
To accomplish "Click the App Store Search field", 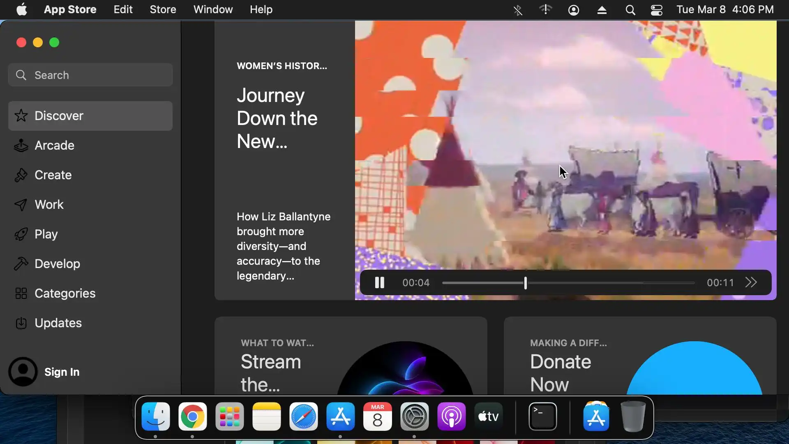I will coord(90,75).
